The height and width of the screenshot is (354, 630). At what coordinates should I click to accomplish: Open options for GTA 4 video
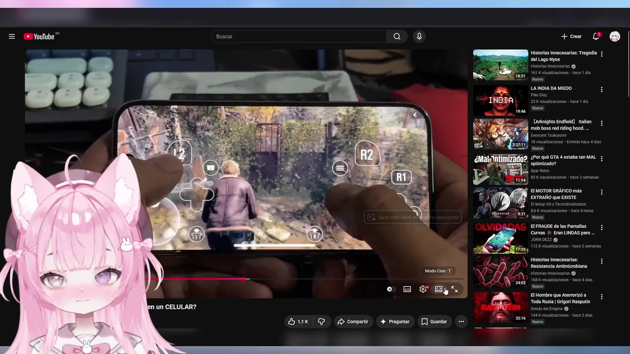pos(601,159)
